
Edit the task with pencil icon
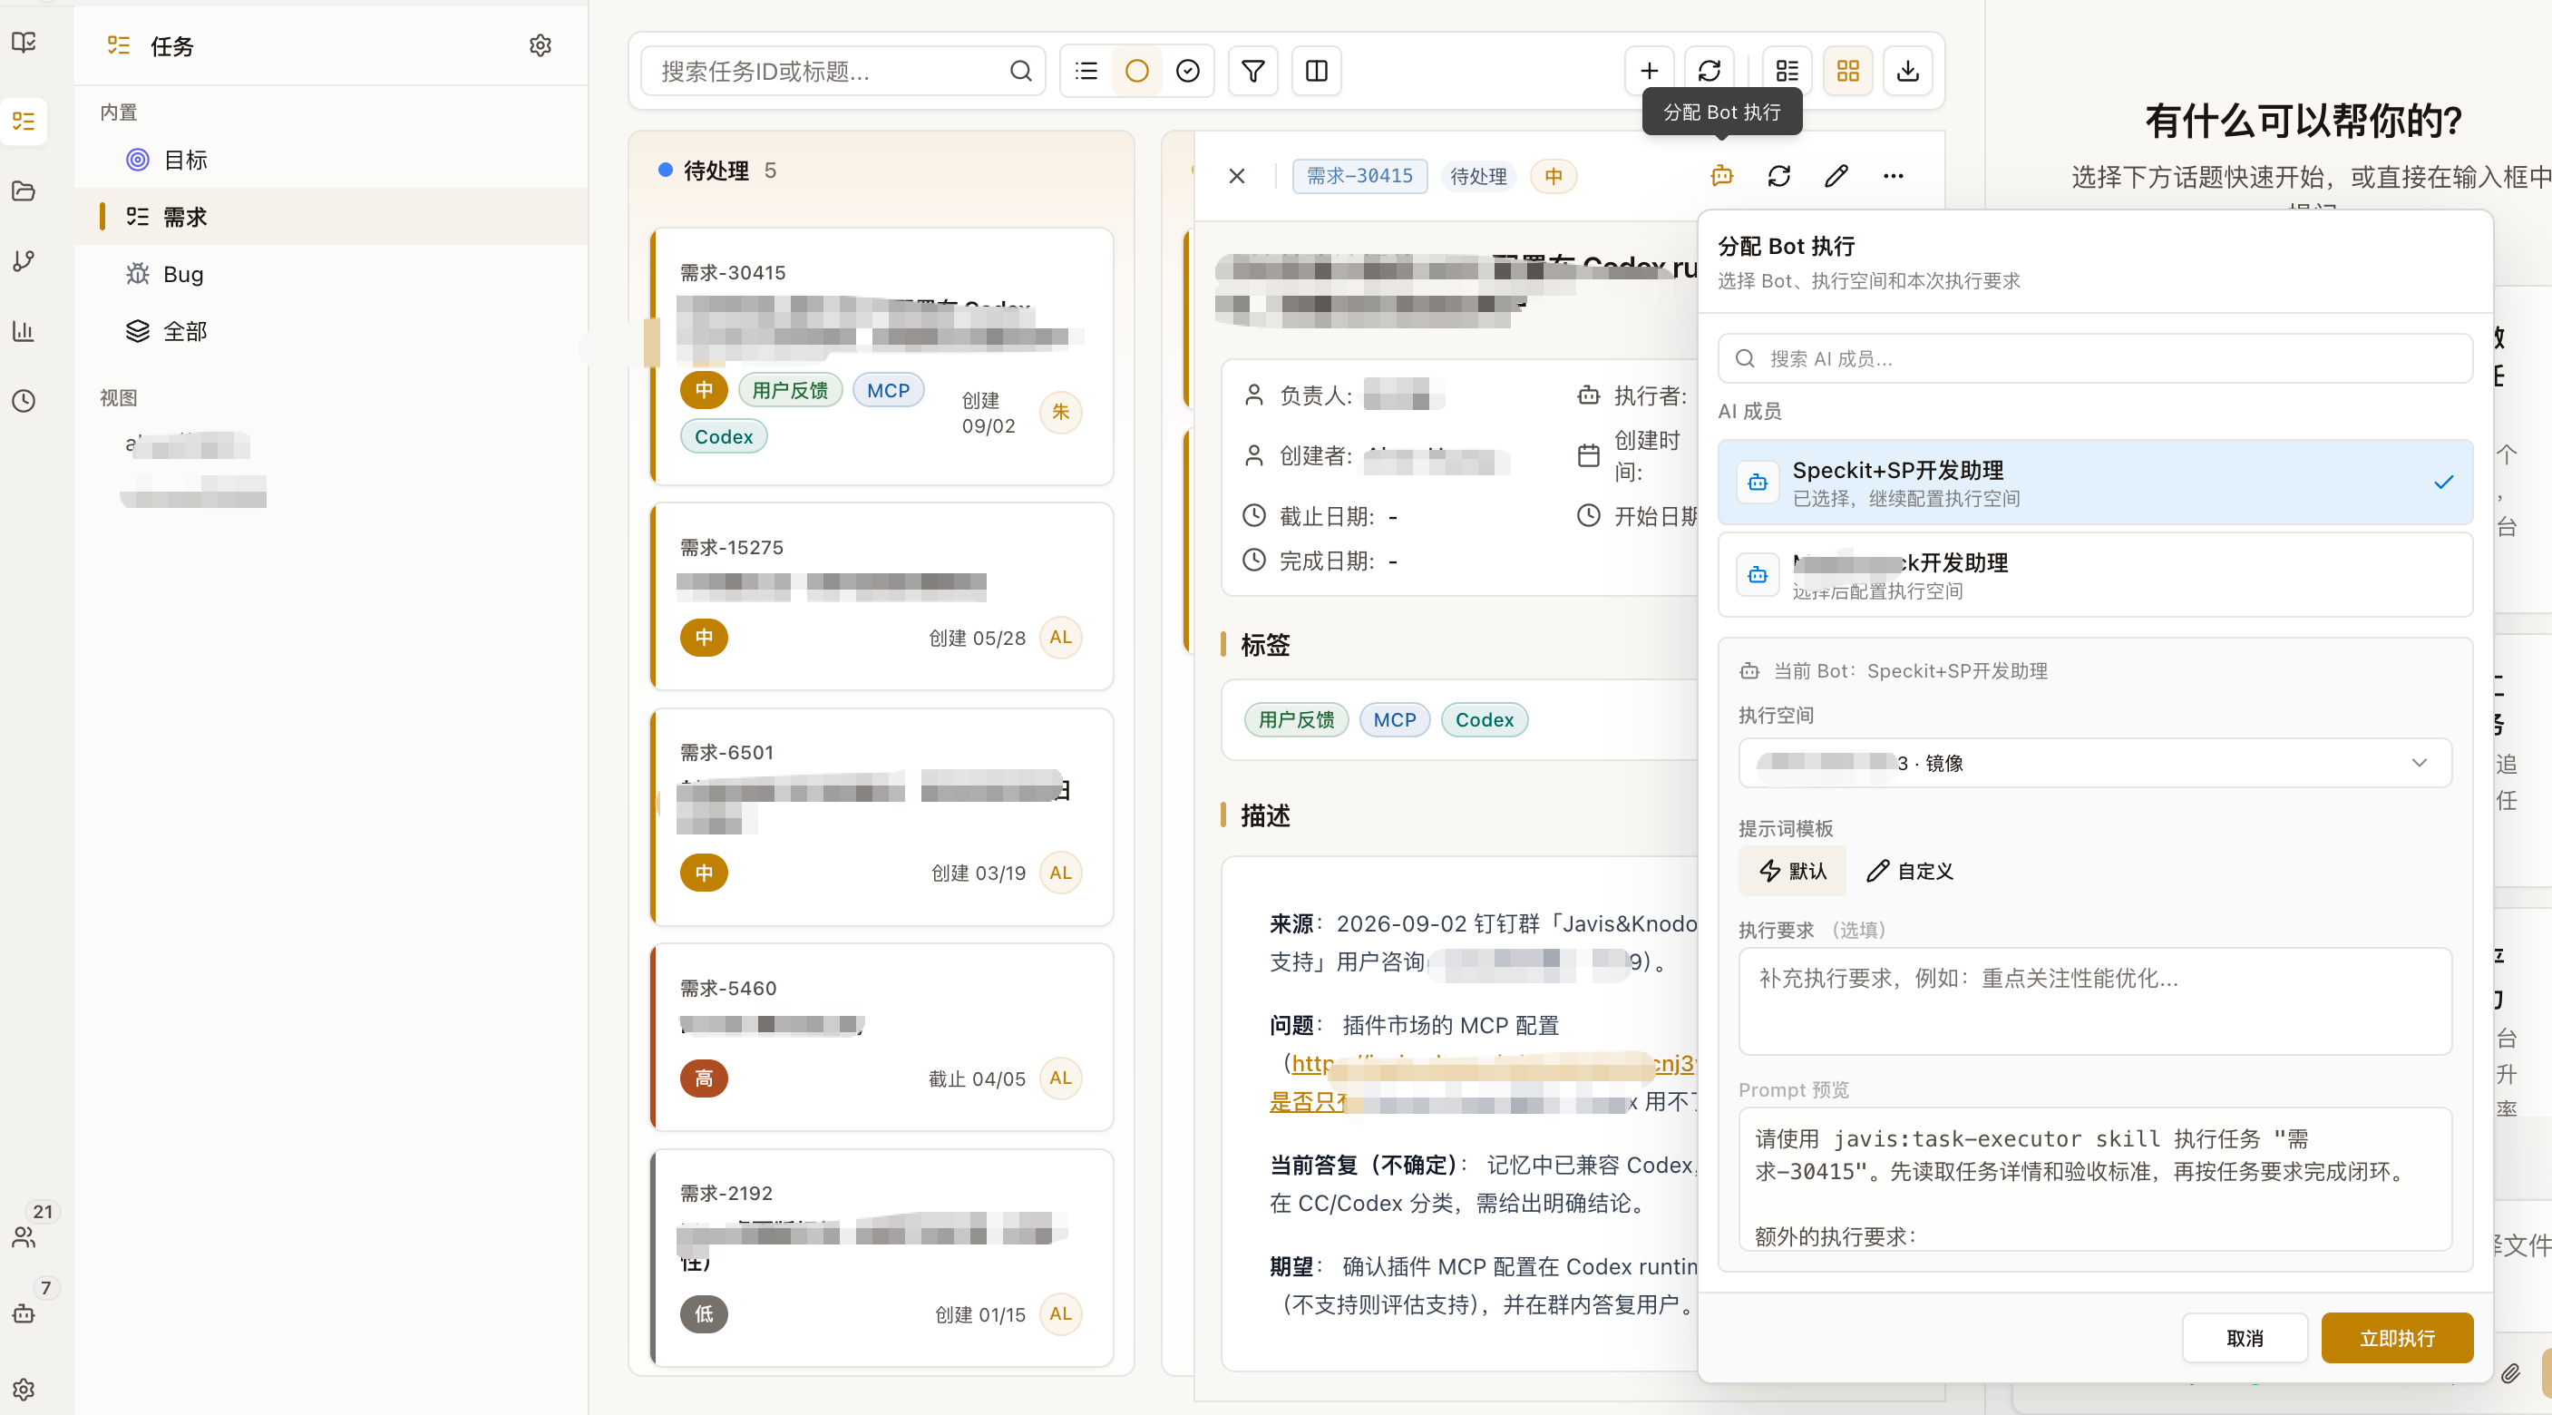tap(1836, 176)
